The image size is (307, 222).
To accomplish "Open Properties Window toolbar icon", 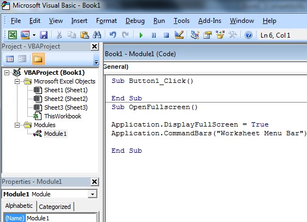I will [208, 35].
